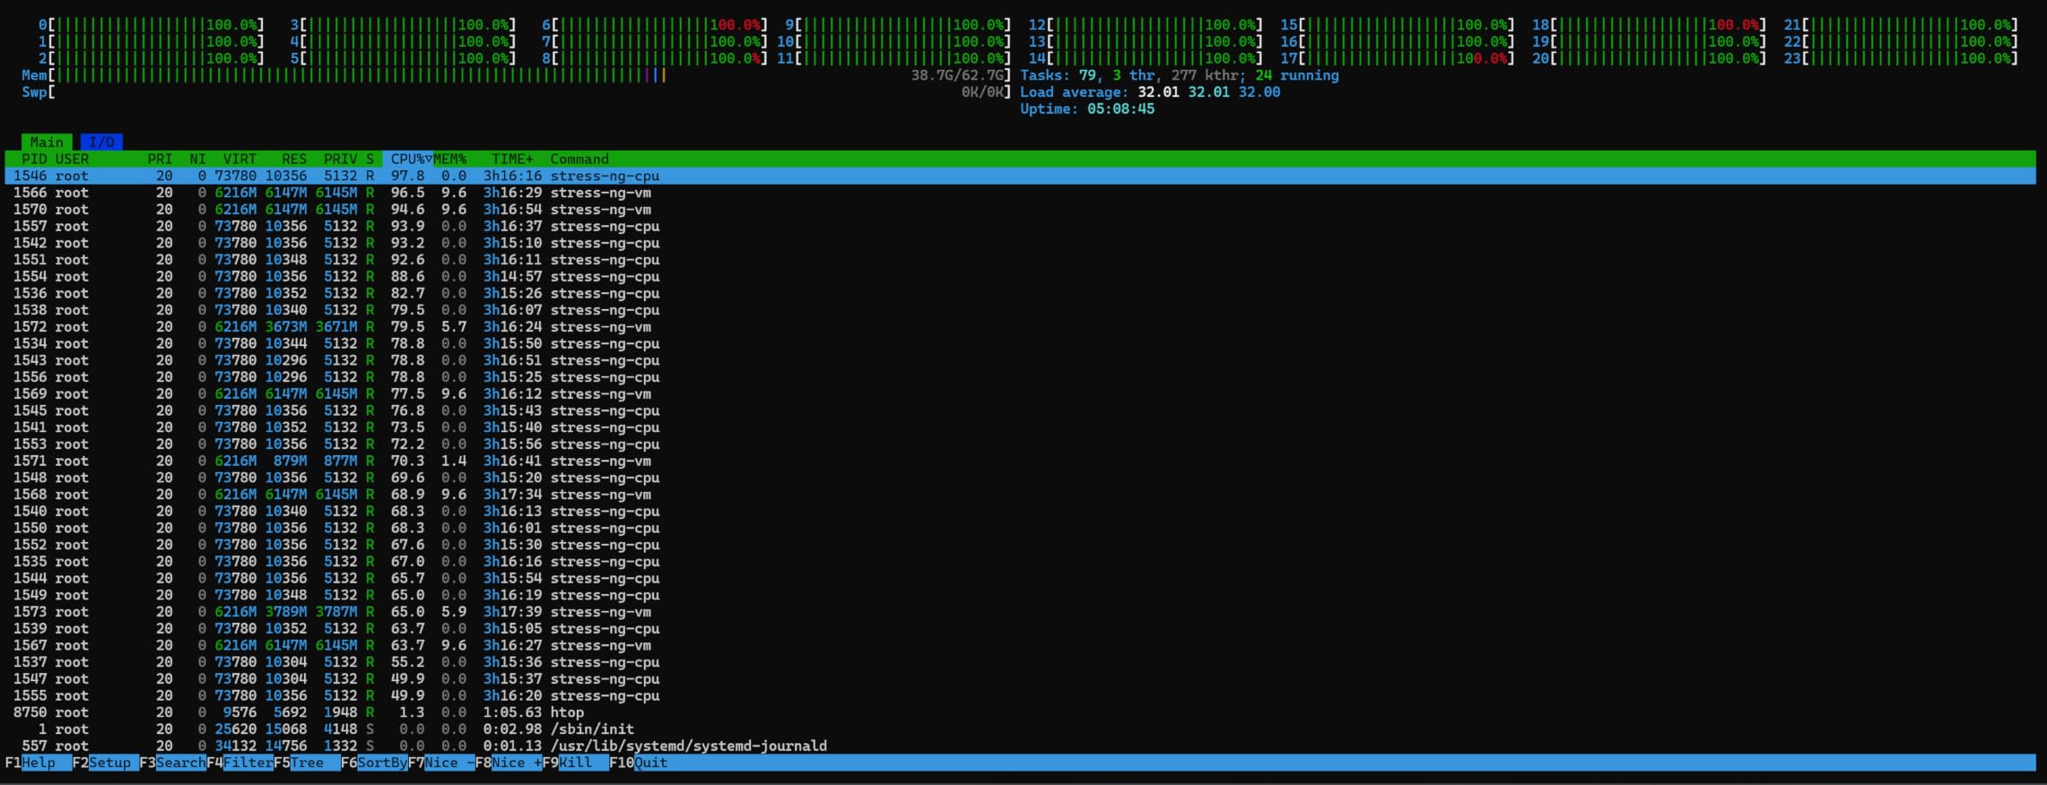The height and width of the screenshot is (785, 2047).
Task: Open F2 Setup menu
Action: [x=106, y=763]
